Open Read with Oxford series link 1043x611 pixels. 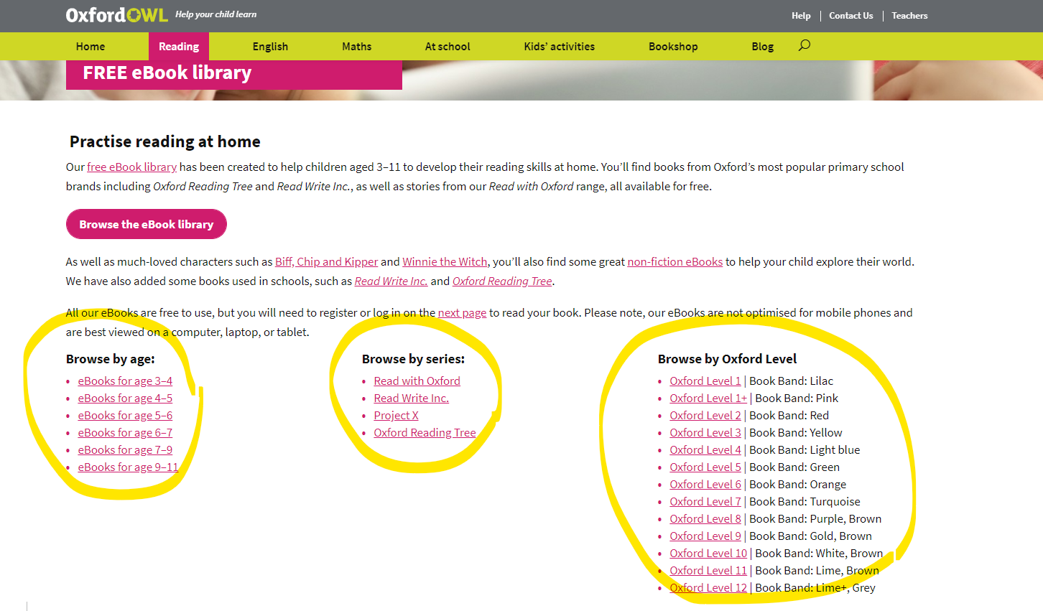click(x=417, y=381)
